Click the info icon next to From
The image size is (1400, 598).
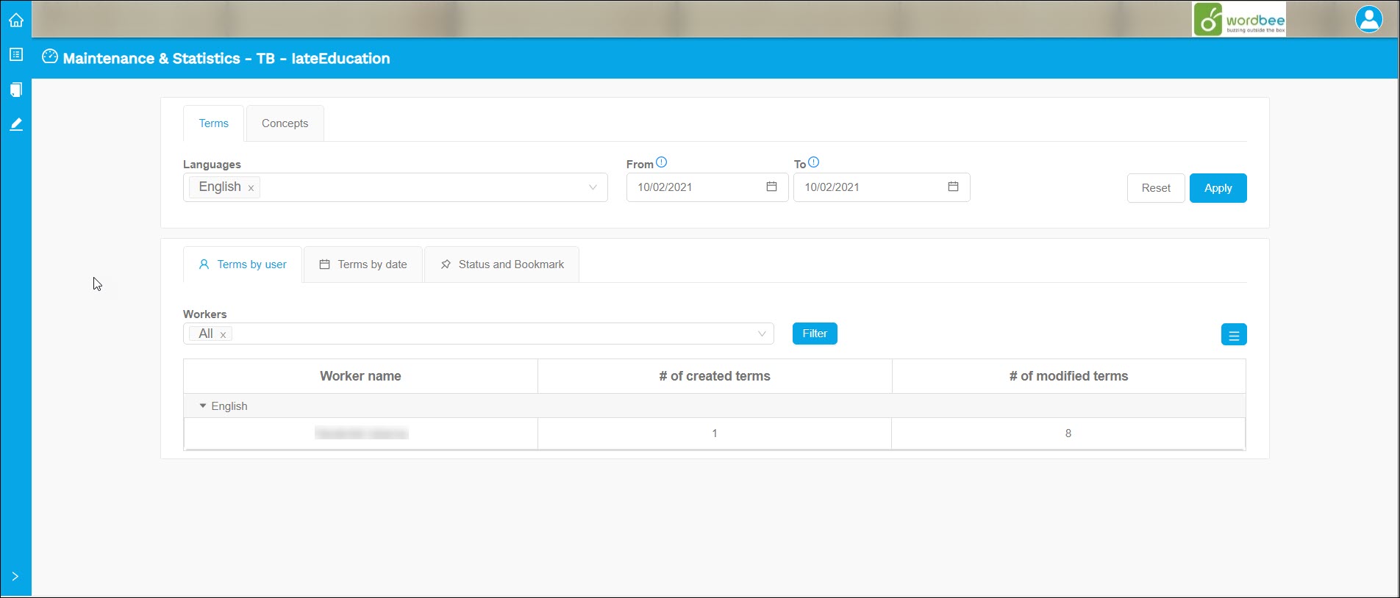pos(661,162)
